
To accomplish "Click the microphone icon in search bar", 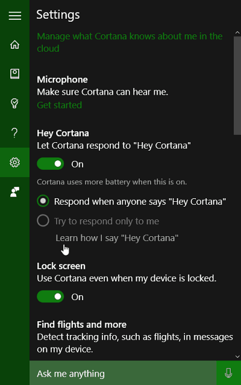I will [228, 373].
